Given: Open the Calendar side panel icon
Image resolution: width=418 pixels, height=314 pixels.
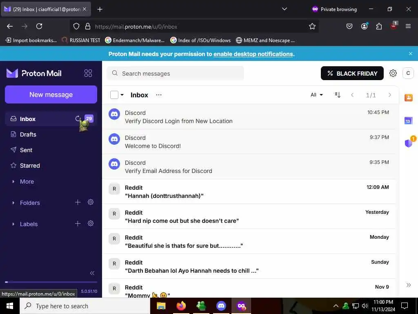Looking at the screenshot, I should click(x=408, y=121).
